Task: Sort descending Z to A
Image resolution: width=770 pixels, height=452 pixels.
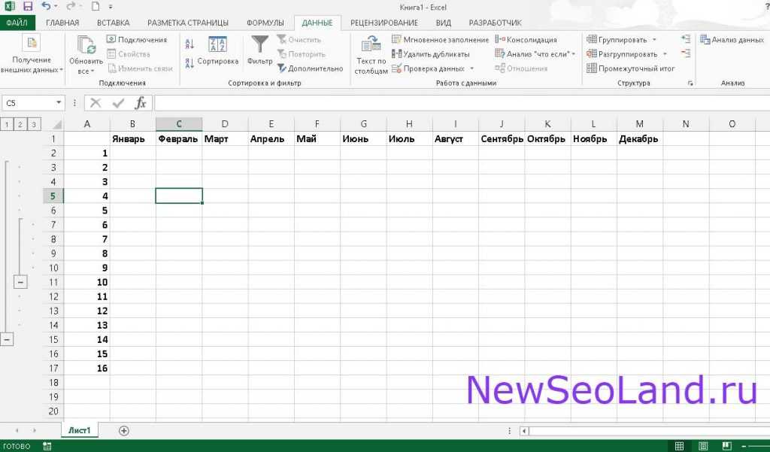Action: click(189, 62)
